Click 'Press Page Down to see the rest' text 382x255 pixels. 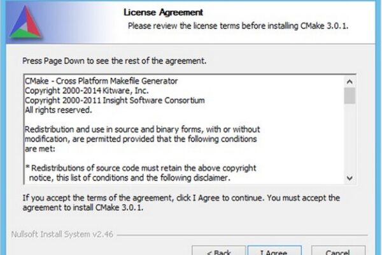tap(114, 61)
